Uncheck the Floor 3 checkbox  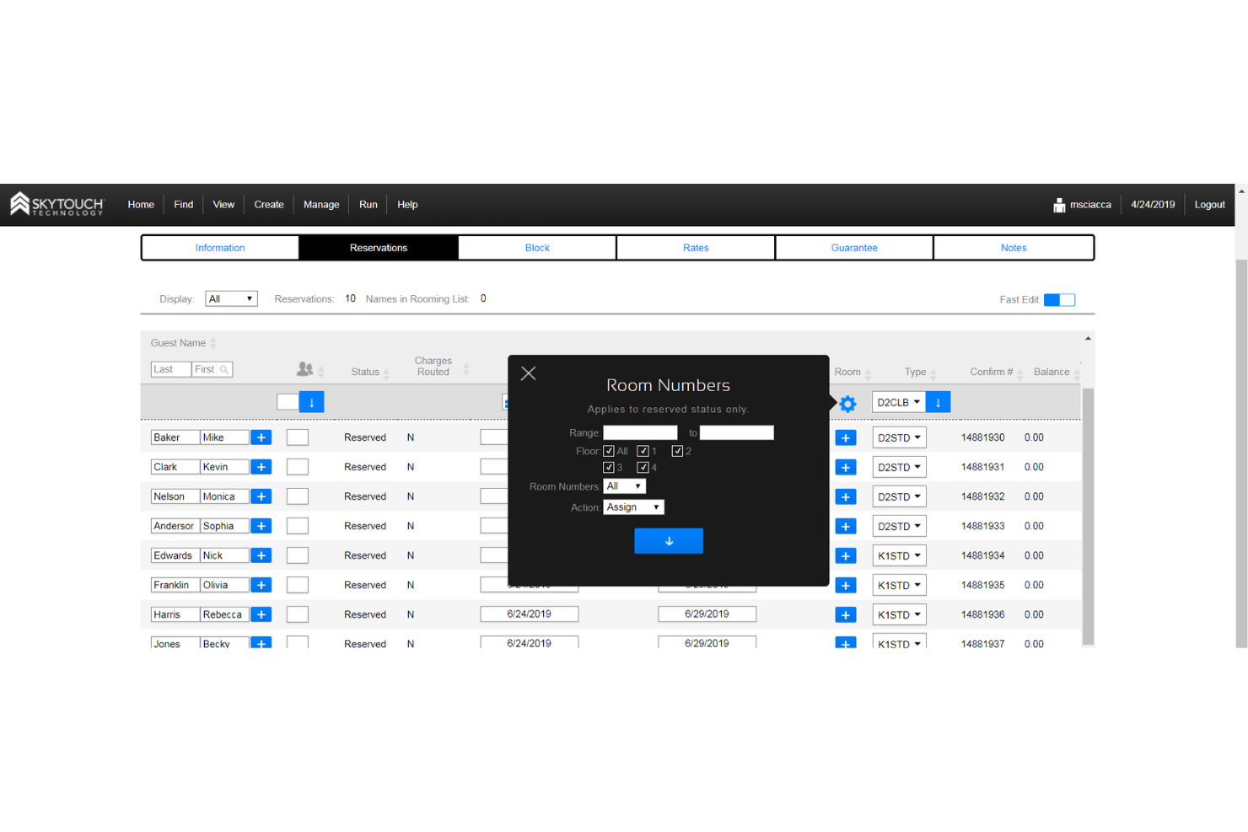pos(609,467)
